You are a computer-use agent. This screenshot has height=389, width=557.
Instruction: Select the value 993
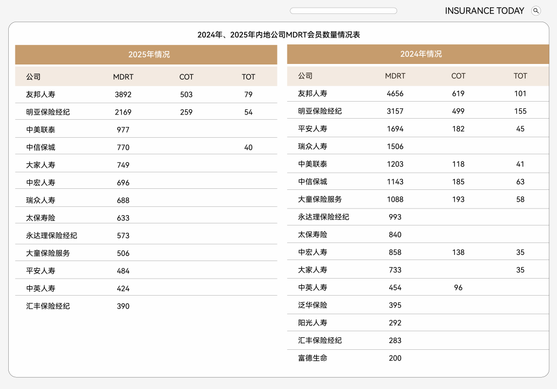point(395,217)
